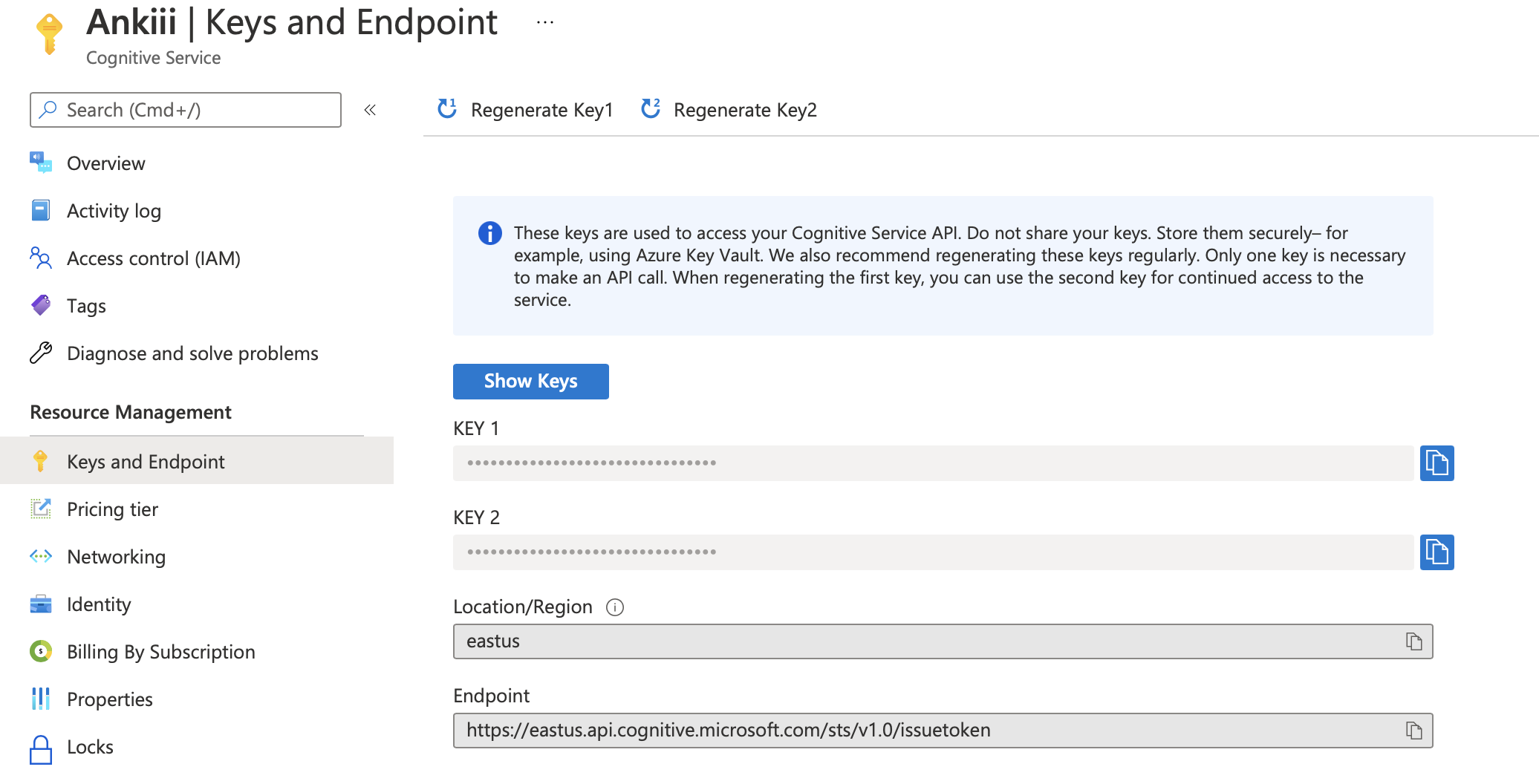Screen dimensions: 1539x784
Task: Open the Overview menu item
Action: click(x=105, y=163)
